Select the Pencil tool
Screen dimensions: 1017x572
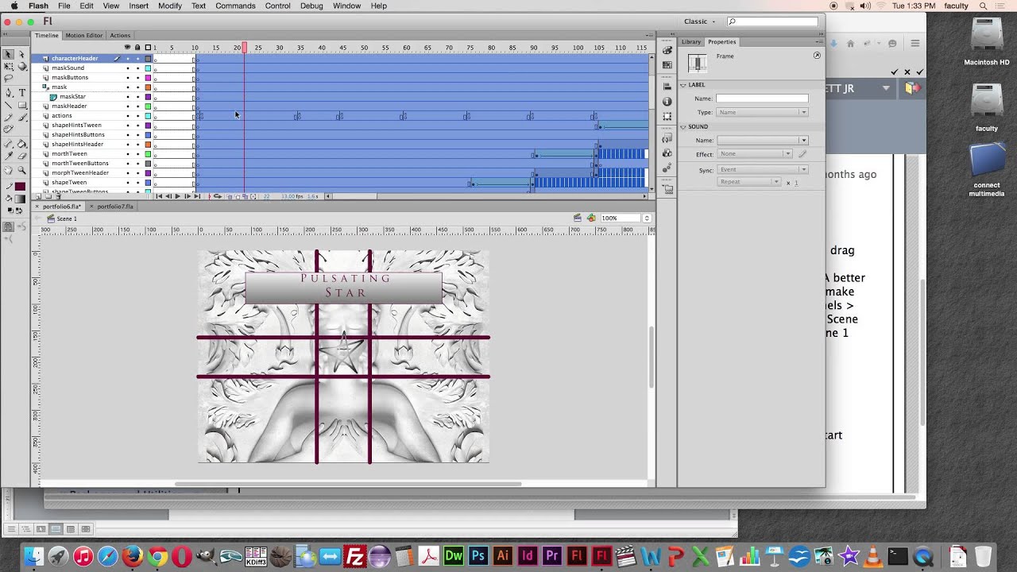click(9, 117)
